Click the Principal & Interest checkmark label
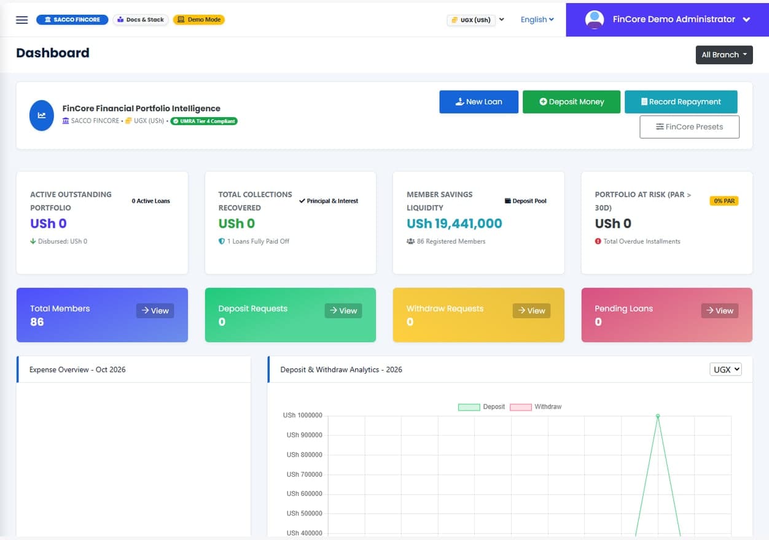This screenshot has width=769, height=540. 329,201
